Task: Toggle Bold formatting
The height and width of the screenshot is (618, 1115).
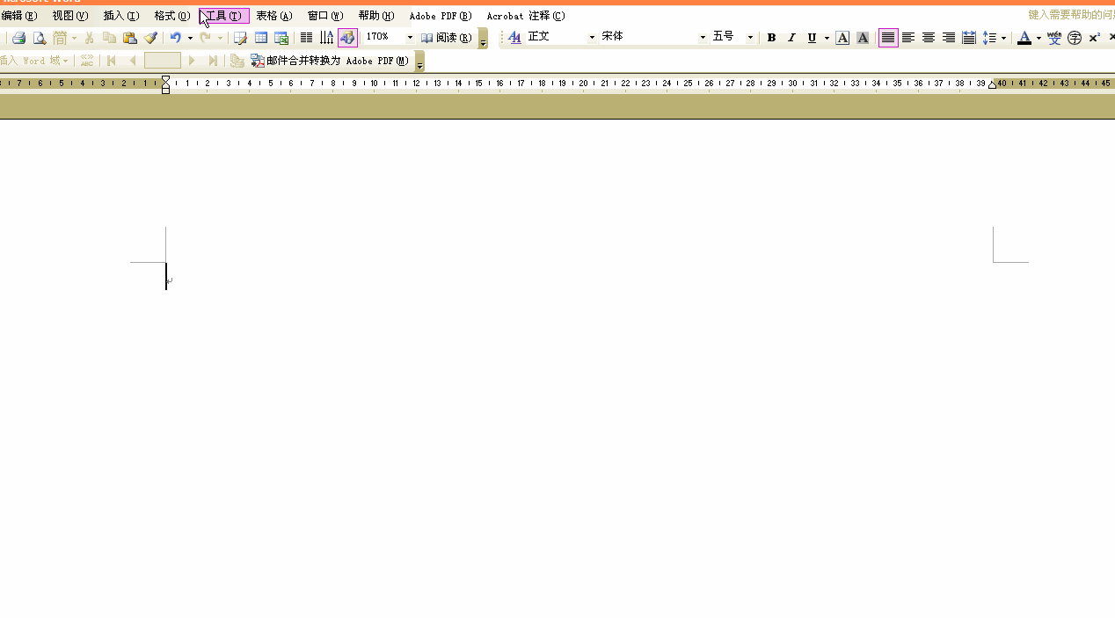Action: tap(771, 38)
